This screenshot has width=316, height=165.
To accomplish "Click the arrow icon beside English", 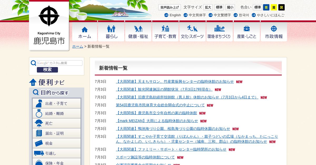I will click(x=166, y=15).
